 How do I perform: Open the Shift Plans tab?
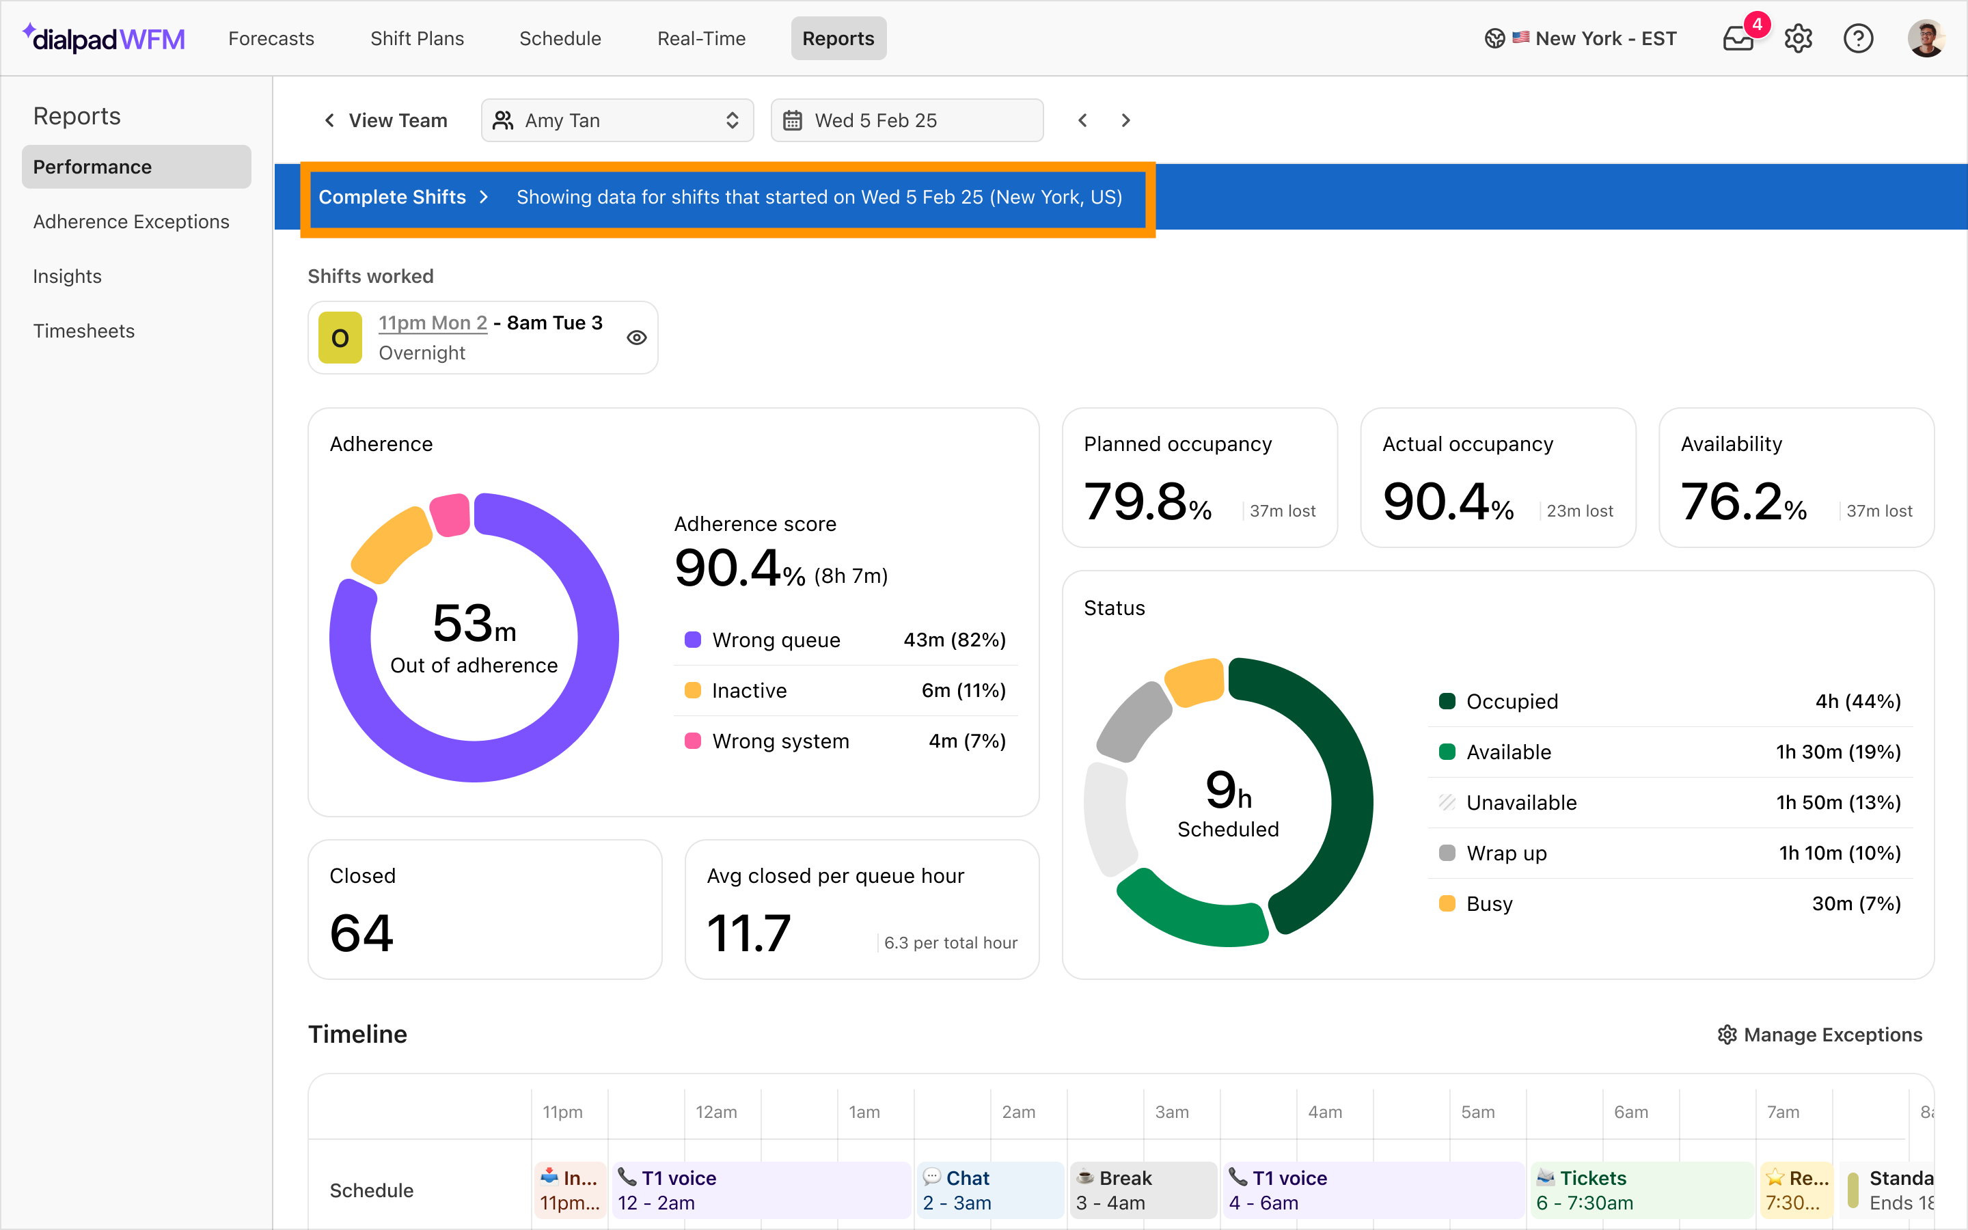[418, 38]
